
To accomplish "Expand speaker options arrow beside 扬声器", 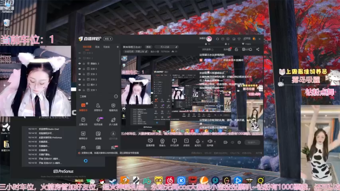I will pyautogui.click(x=215, y=142).
